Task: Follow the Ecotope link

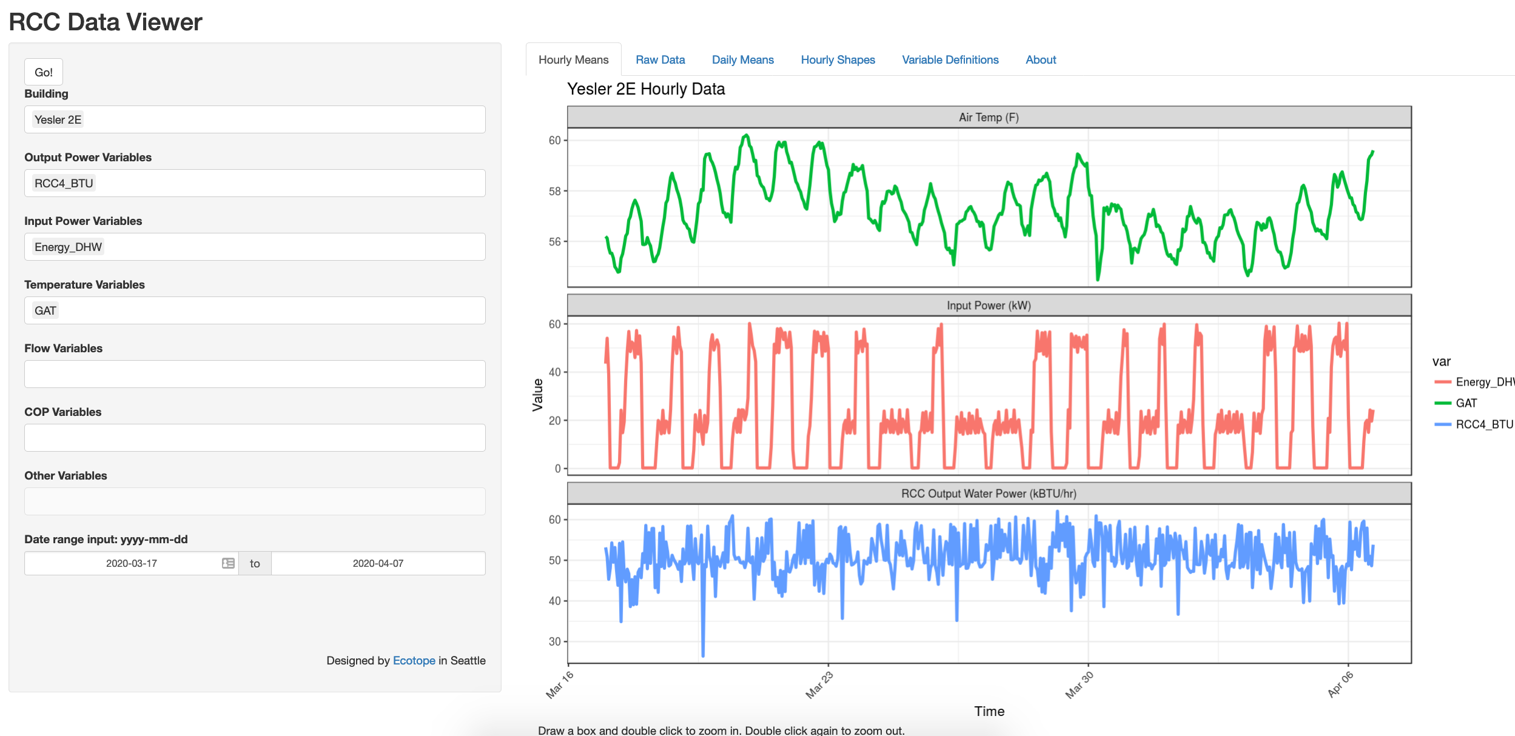Action: point(414,660)
